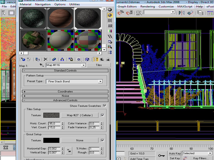The image size is (214, 160).
Task: Toggle Grout Setup texture enable checkbox
Action: [x=102, y=140]
